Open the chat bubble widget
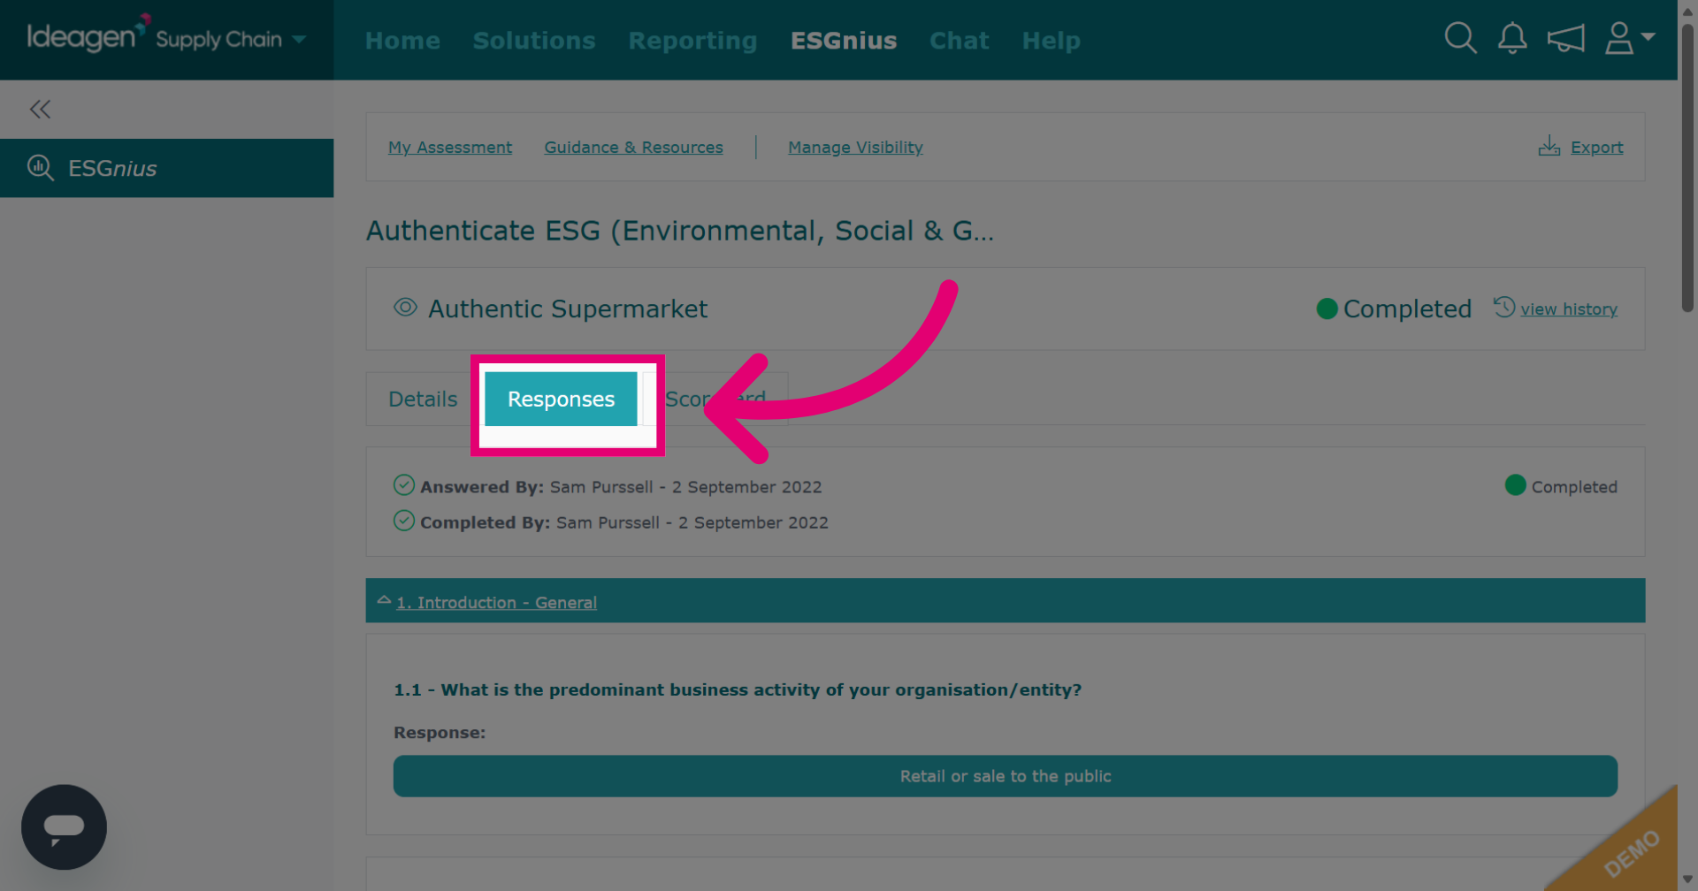The width and height of the screenshot is (1698, 891). coord(64,826)
